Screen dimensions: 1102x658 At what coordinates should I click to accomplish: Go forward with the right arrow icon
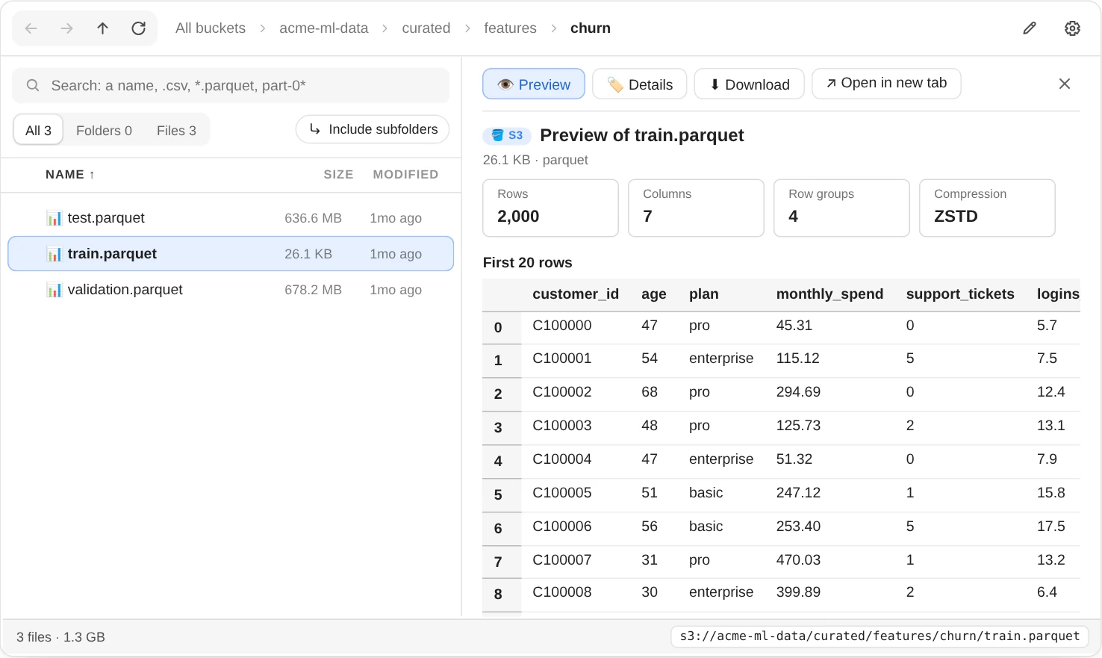coord(67,28)
